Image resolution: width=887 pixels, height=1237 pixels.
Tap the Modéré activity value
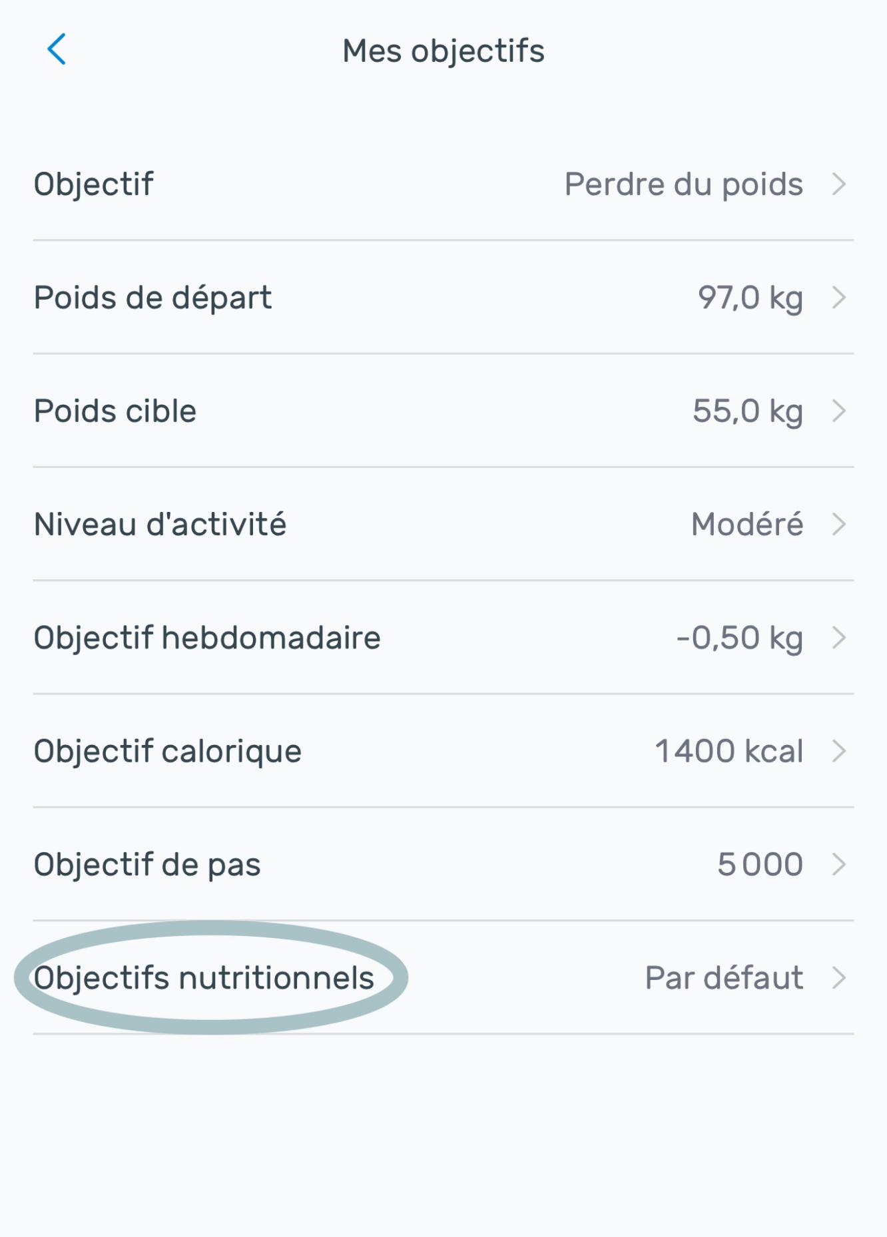coord(746,525)
